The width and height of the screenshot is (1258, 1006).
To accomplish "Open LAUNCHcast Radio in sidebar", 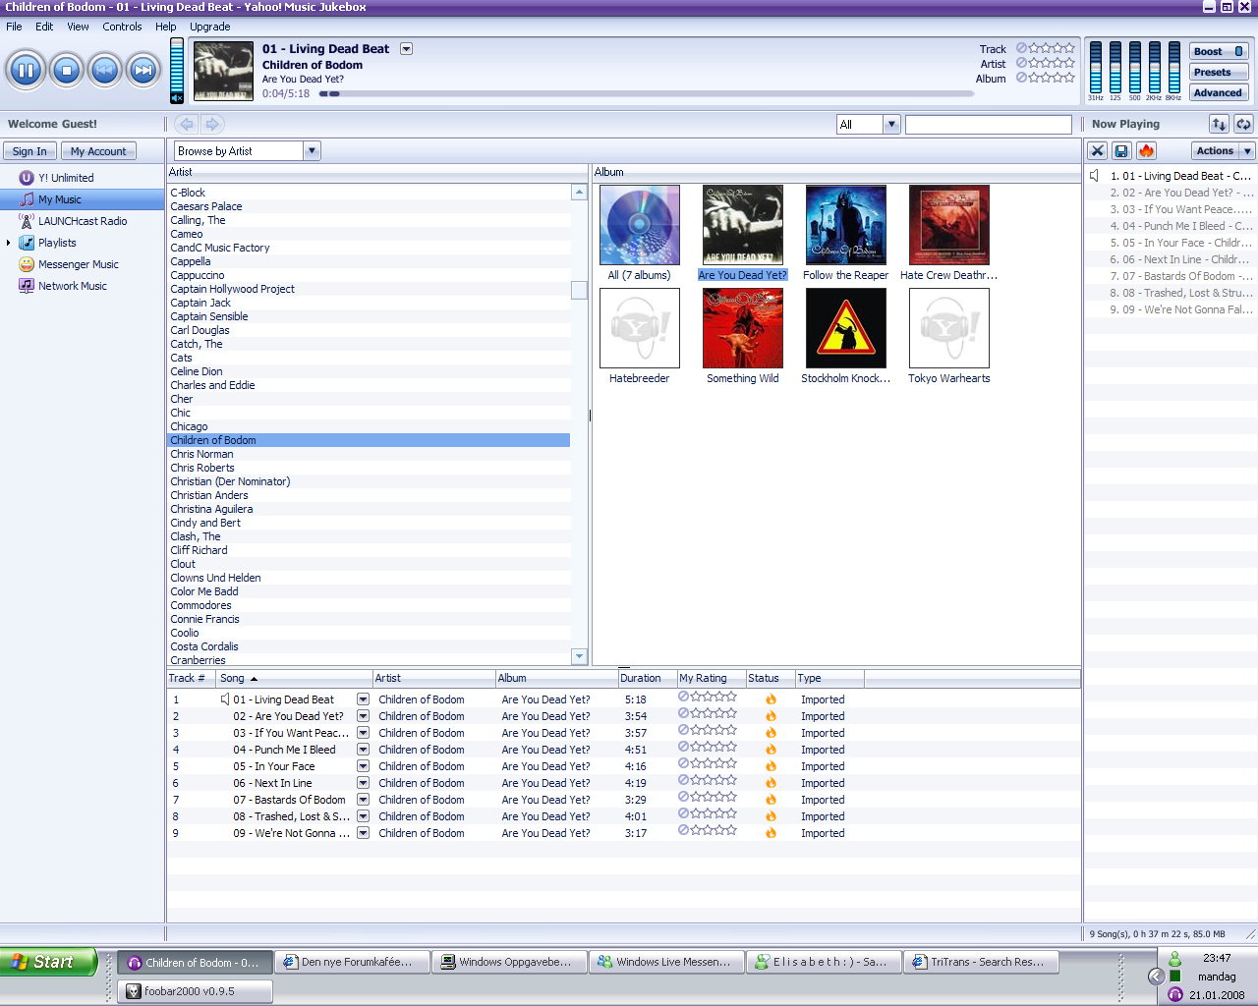I will (83, 221).
